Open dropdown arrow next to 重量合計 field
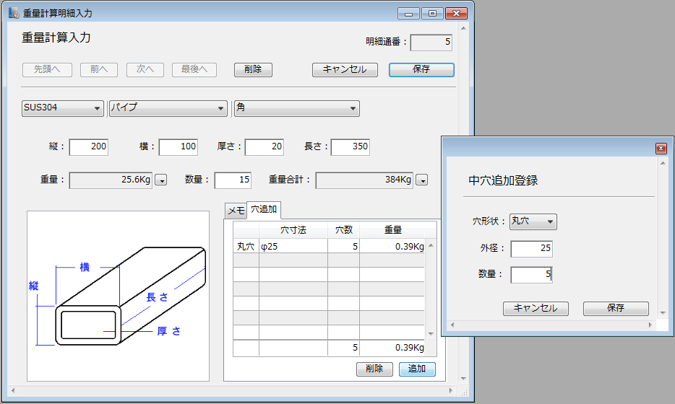The width and height of the screenshot is (675, 404). 422,180
